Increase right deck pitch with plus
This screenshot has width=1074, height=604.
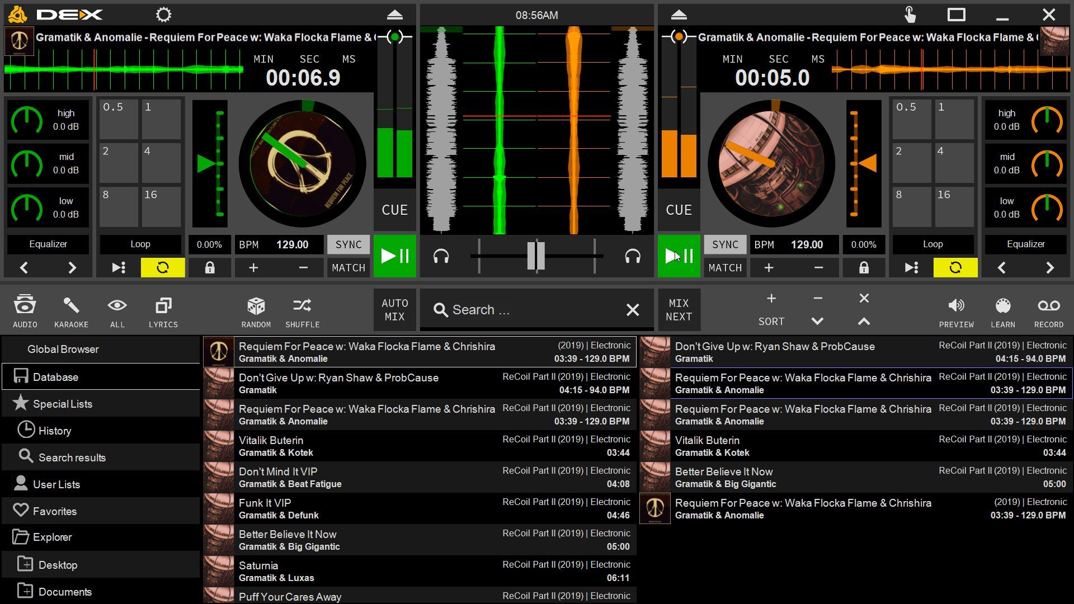click(769, 268)
